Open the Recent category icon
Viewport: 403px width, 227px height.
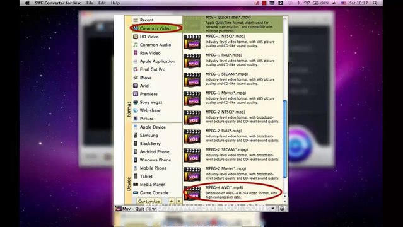136,20
